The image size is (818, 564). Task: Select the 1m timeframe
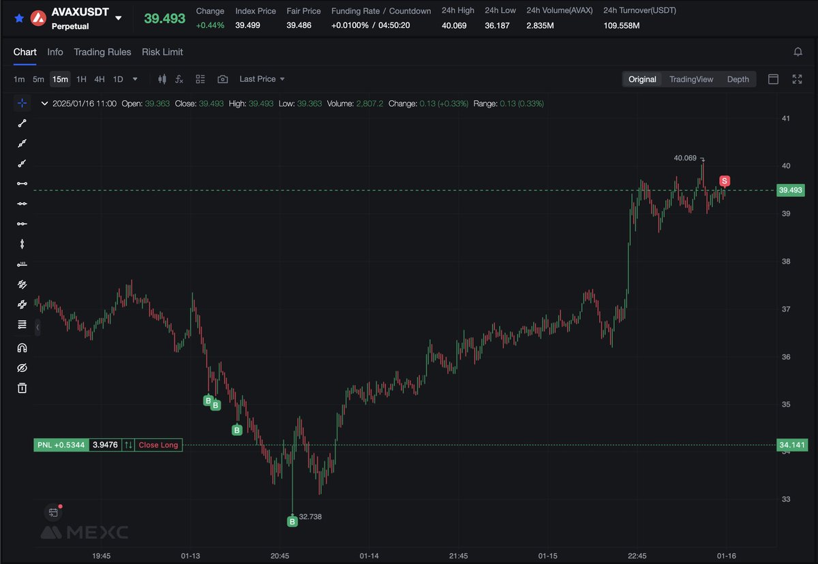click(x=19, y=79)
